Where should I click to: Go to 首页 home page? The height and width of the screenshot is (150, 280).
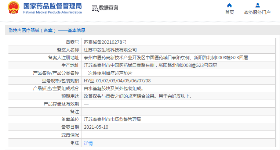(x=229, y=12)
